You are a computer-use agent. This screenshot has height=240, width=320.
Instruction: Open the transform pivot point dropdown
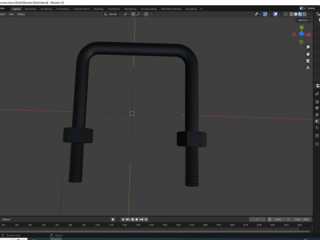127,14
